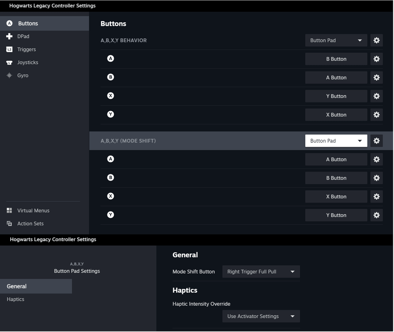The image size is (394, 332).
Task: Click the B Button binding assigned to A
Action: coord(336,59)
